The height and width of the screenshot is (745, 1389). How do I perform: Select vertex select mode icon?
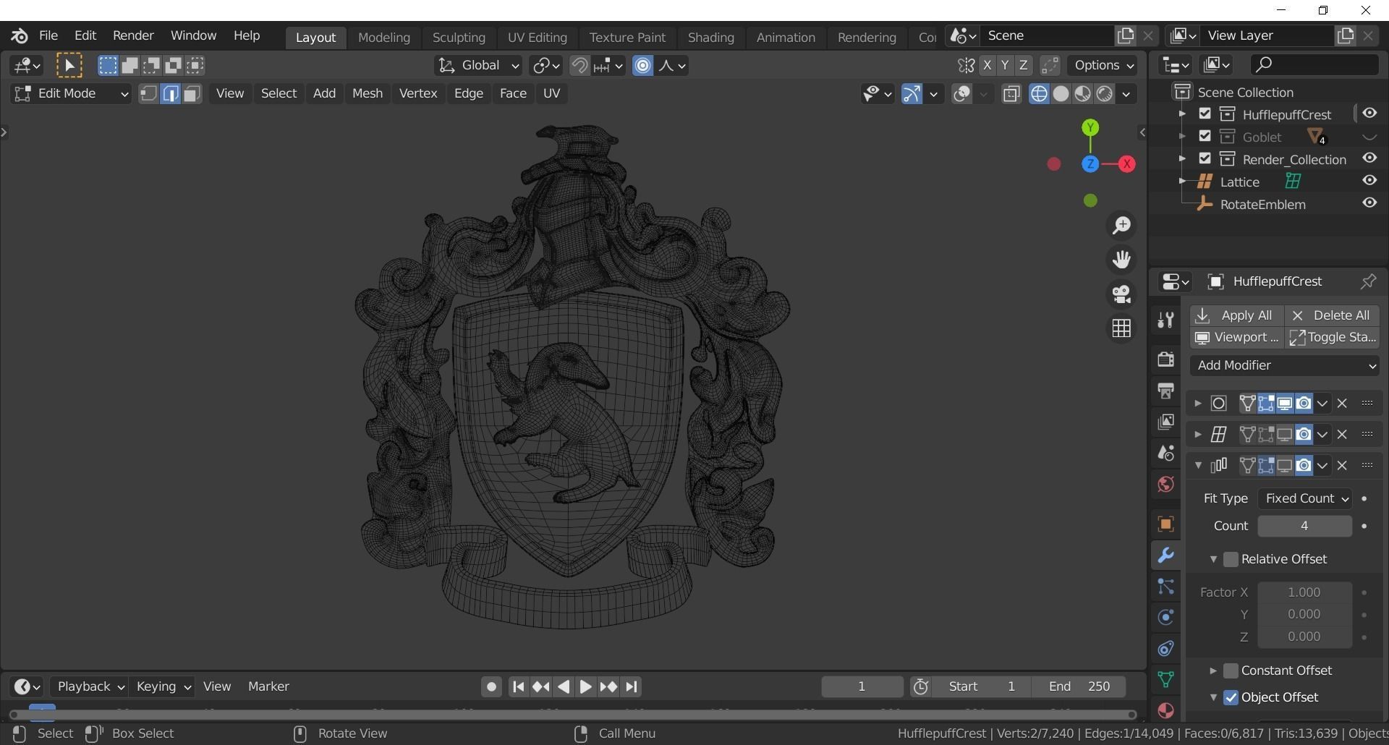point(148,94)
